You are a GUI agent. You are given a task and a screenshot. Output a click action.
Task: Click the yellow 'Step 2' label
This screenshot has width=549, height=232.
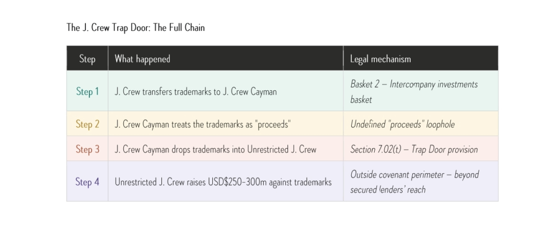point(87,124)
